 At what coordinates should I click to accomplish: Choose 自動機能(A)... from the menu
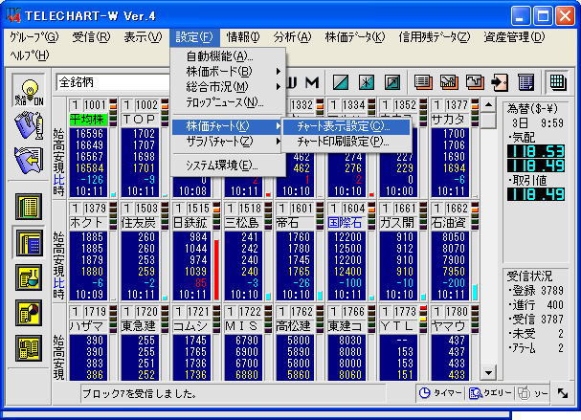228,56
